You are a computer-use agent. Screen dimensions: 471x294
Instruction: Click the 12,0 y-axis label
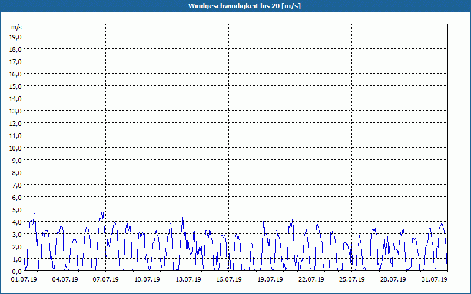pos(16,123)
